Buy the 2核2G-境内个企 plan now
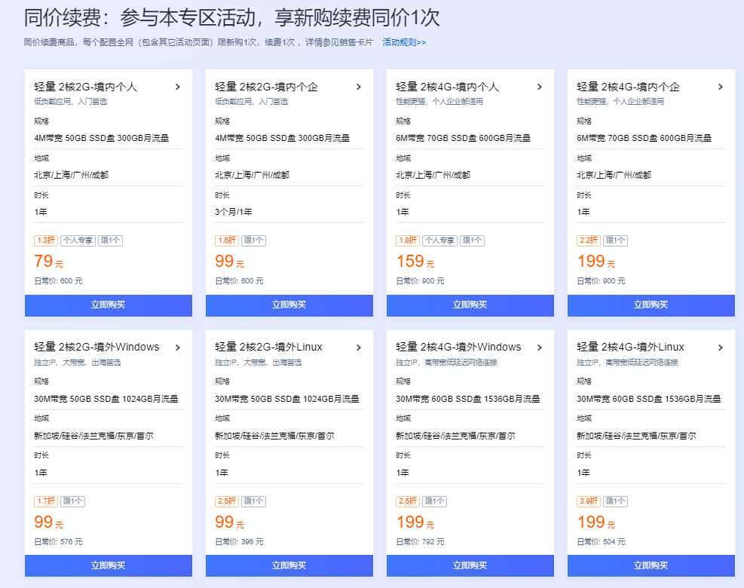The height and width of the screenshot is (588, 744). [x=289, y=305]
